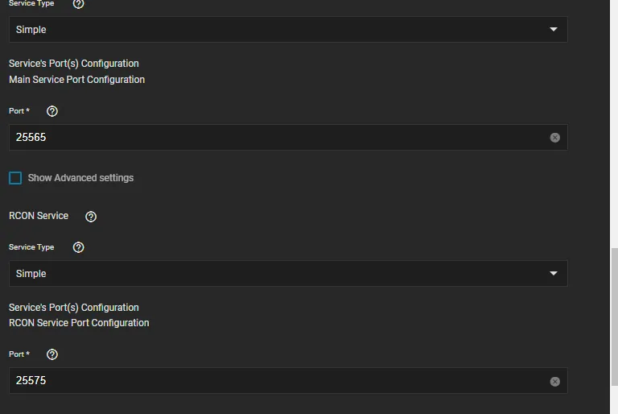This screenshot has height=414, width=618.
Task: Clear the 25565 port field with X icon
Action: click(554, 138)
